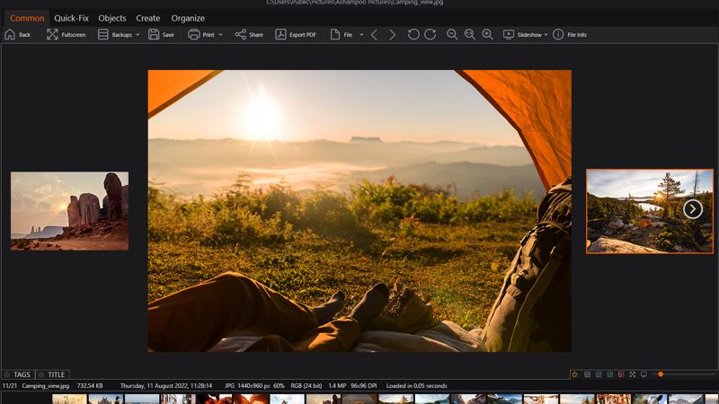Image resolution: width=719 pixels, height=404 pixels.
Task: Click the circled next arrow on right preview
Action: tap(692, 209)
